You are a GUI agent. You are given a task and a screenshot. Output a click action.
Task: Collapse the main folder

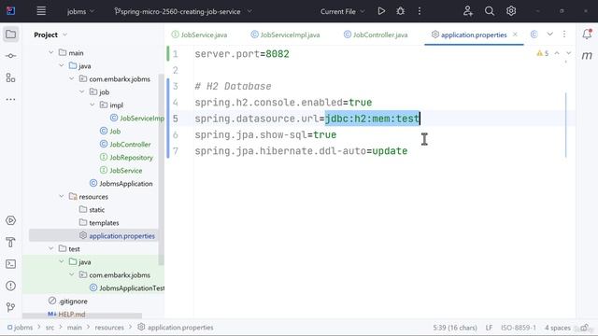51,52
